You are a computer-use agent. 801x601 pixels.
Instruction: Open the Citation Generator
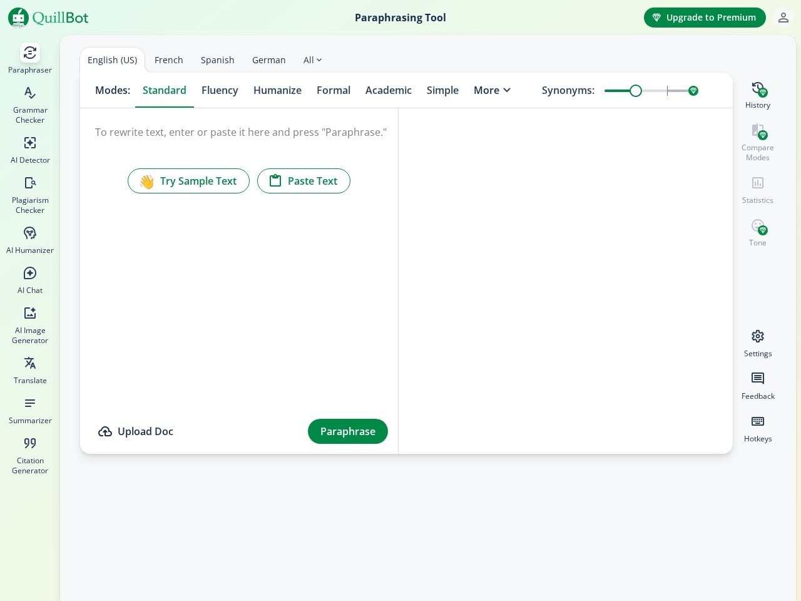coord(30,455)
